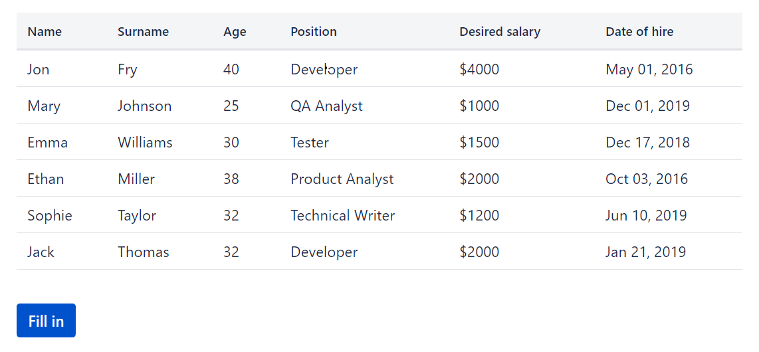Select the $4000 desired salary cell

coord(479,70)
